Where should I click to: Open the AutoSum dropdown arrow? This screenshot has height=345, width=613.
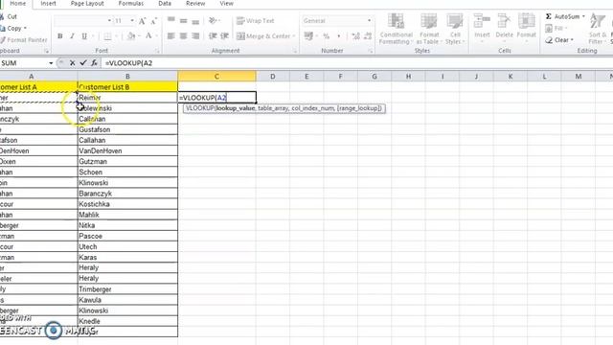(x=583, y=16)
